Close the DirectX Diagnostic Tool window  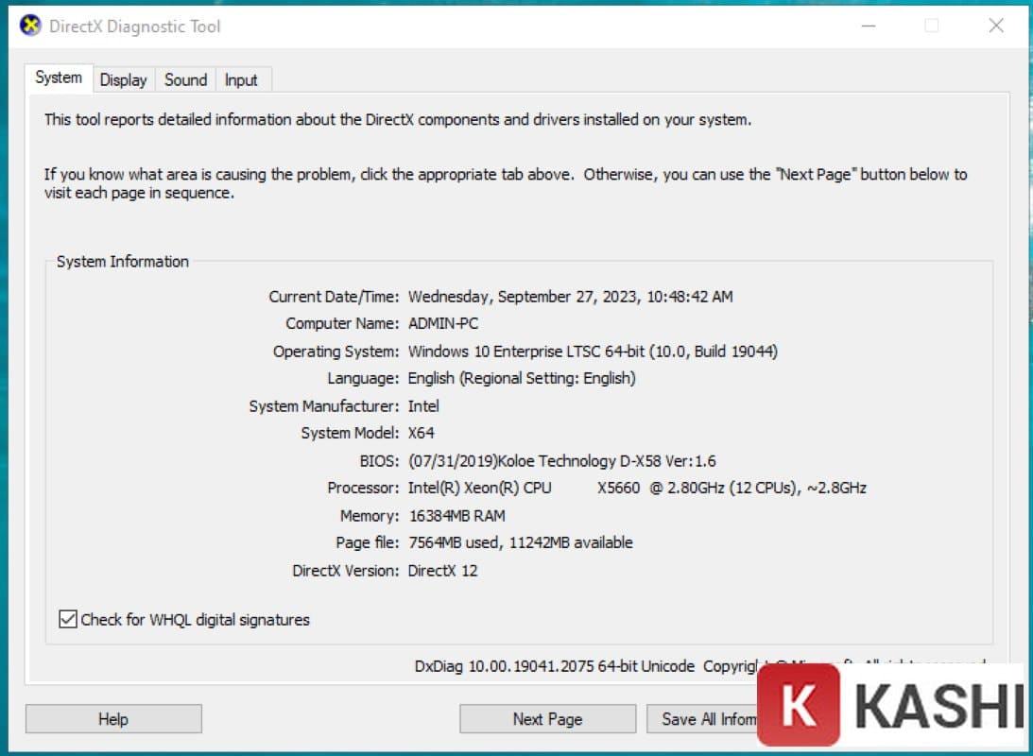tap(996, 26)
